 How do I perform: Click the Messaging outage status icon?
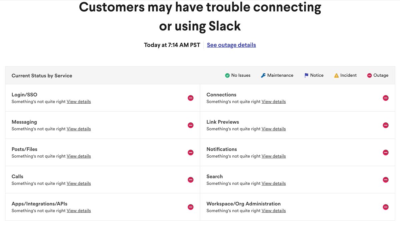click(191, 125)
